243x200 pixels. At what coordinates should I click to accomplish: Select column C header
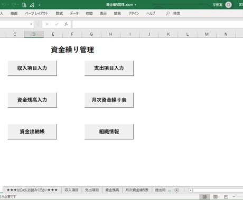(15, 34)
